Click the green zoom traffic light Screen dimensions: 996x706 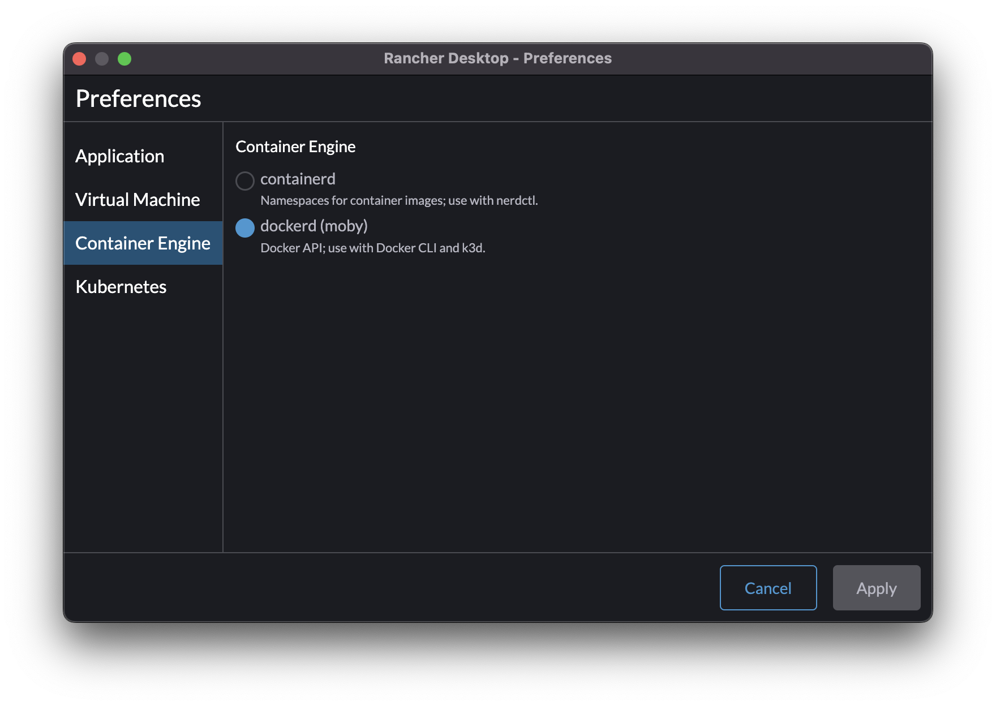tap(124, 58)
